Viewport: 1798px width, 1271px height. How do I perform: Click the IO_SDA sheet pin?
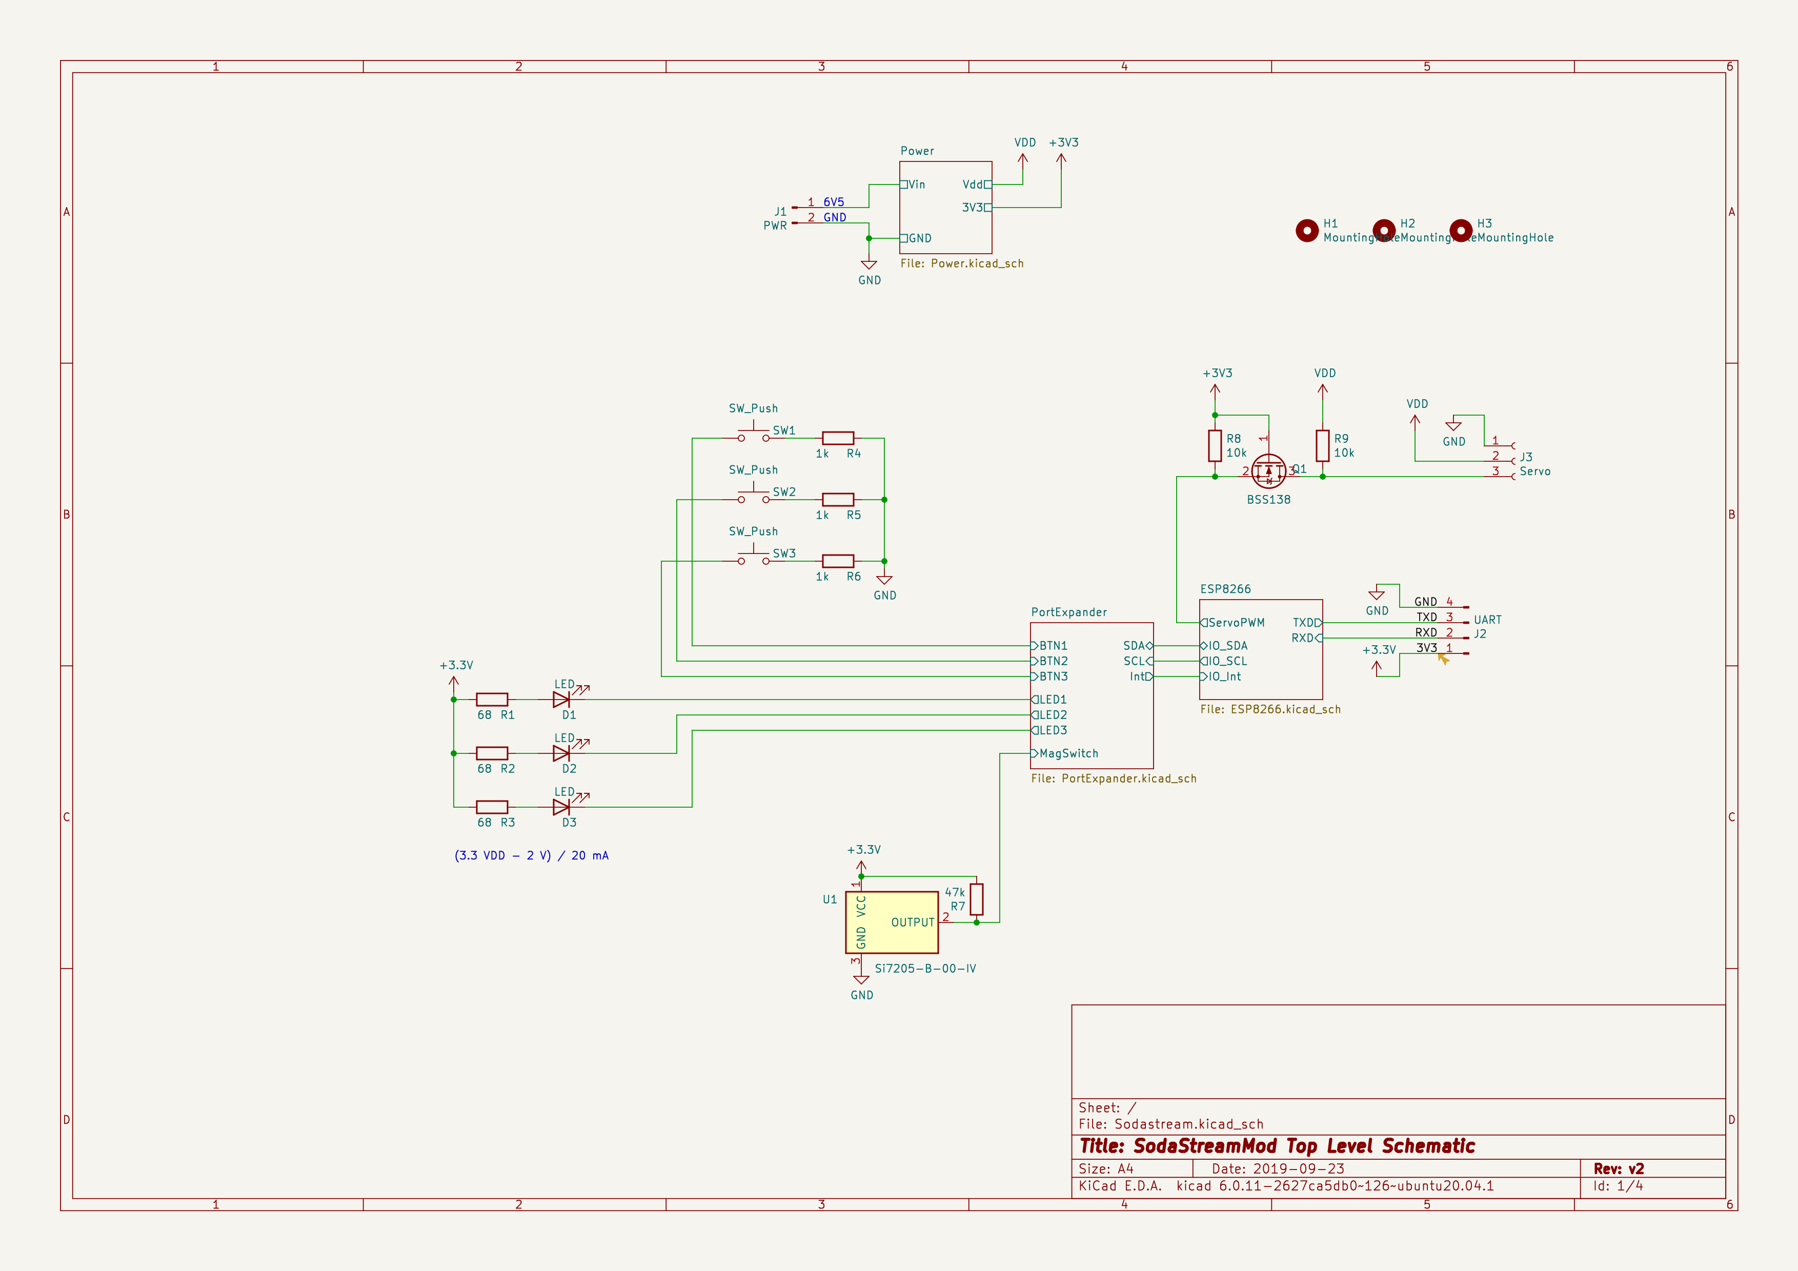(x=1224, y=646)
